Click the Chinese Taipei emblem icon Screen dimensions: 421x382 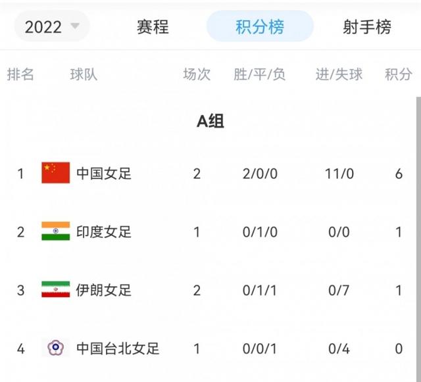click(55, 348)
